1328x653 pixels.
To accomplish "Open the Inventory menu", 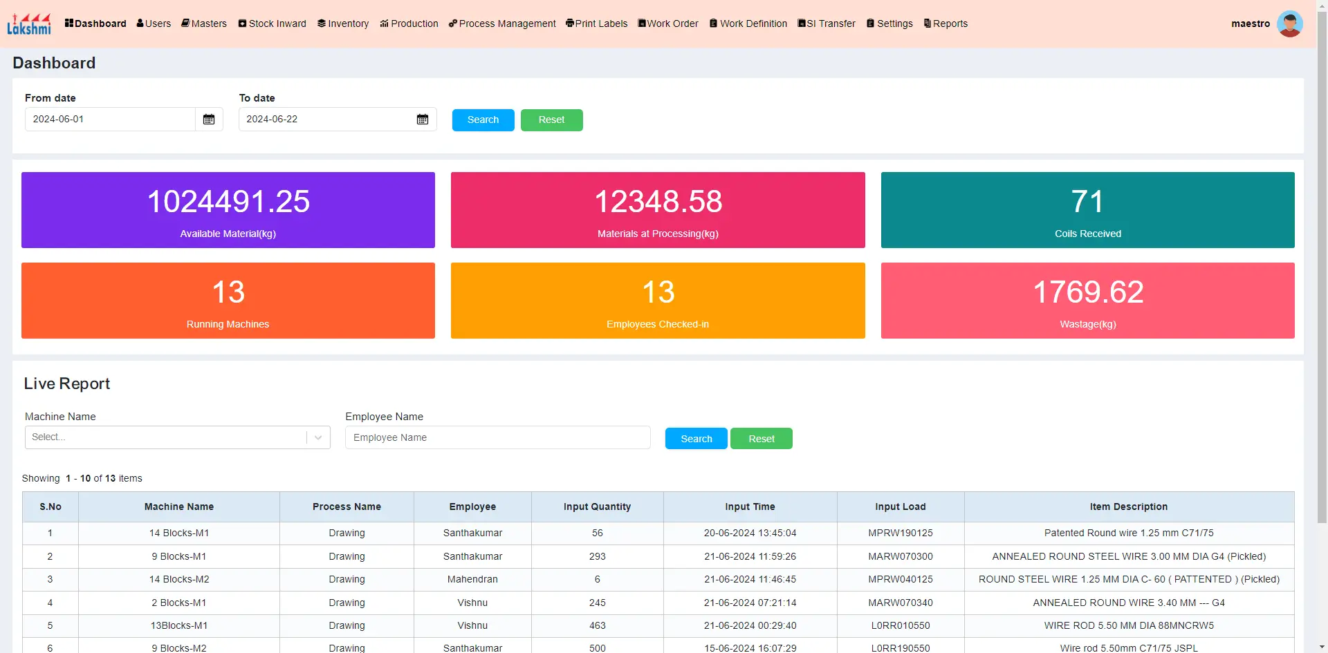I will tap(343, 23).
